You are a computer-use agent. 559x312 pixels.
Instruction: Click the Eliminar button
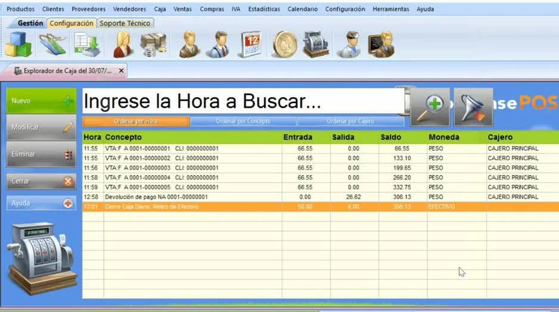click(x=41, y=154)
